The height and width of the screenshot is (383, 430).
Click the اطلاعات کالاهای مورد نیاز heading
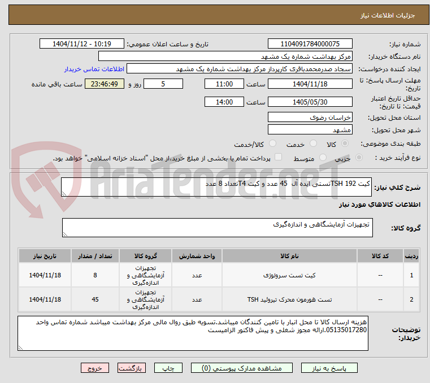[x=380, y=204]
